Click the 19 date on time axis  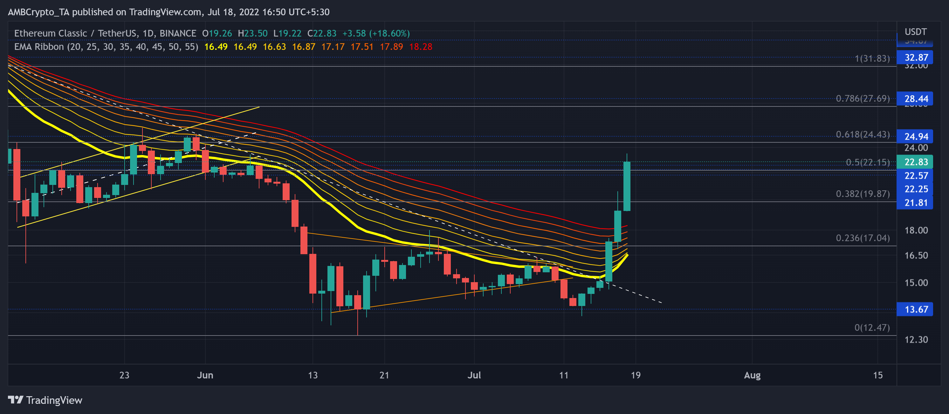[636, 375]
